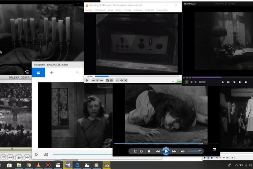The image size is (253, 169).
Task: Toggle 3D mode icon in KMPlayer
Action: coord(186,82)
